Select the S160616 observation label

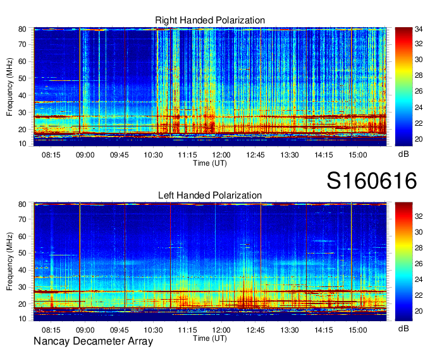coord(372,181)
